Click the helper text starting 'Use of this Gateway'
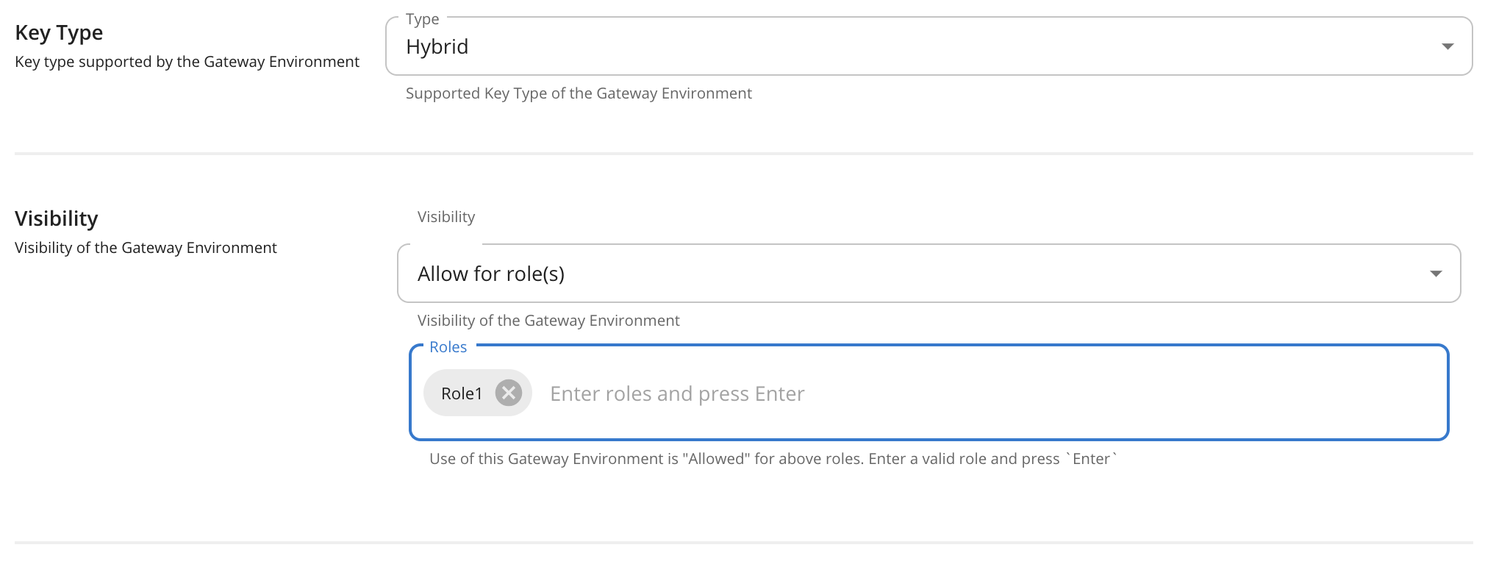 [772, 459]
